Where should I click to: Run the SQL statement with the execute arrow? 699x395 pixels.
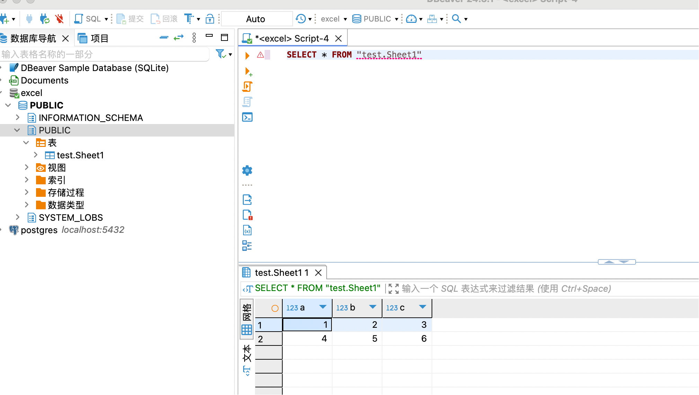pyautogui.click(x=247, y=55)
